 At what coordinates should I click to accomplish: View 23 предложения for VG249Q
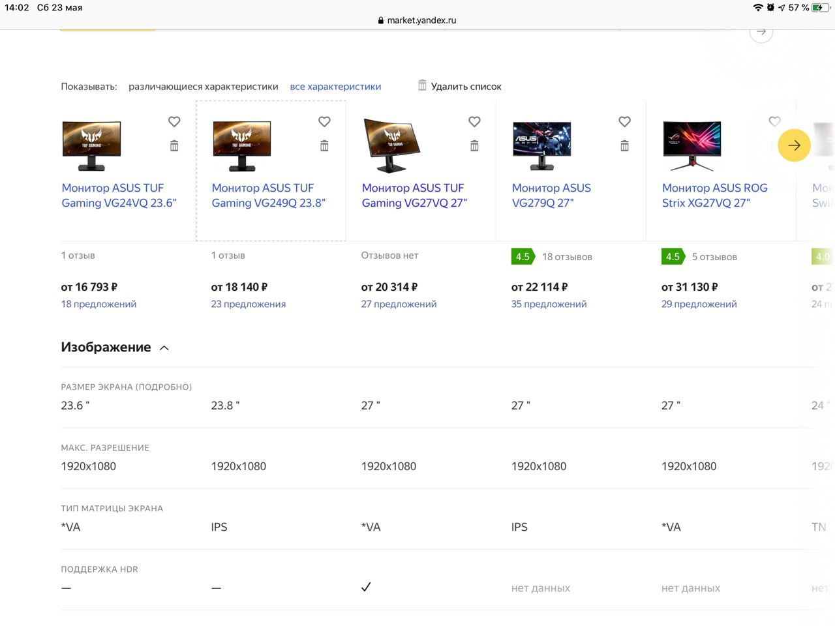pyautogui.click(x=248, y=304)
